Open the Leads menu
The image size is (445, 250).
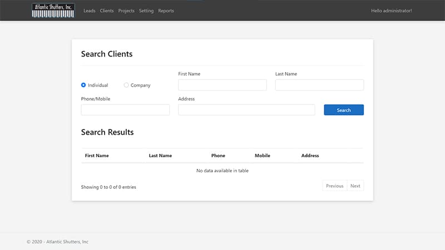pyautogui.click(x=89, y=11)
